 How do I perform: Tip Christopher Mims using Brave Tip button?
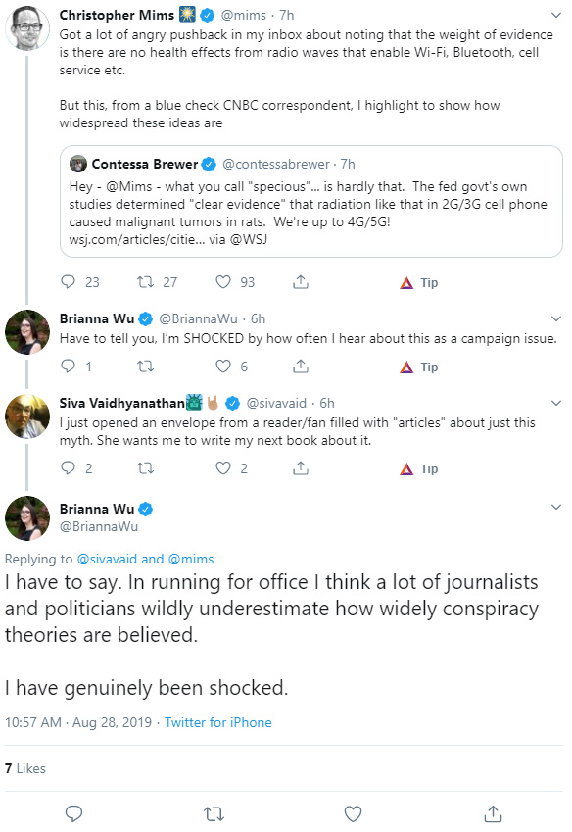click(419, 283)
